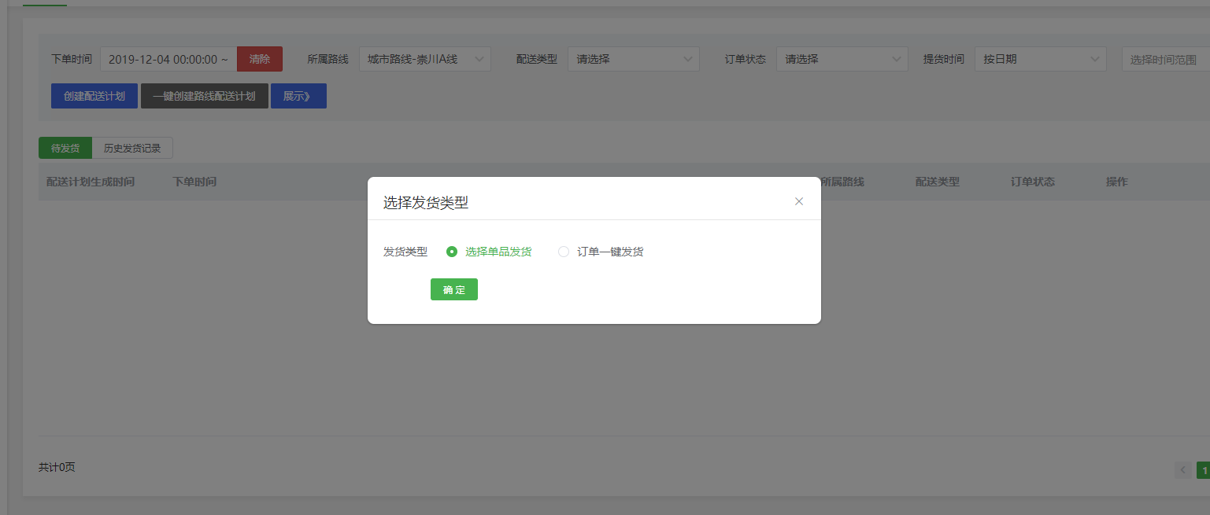Click the 订单状态 table column header
The image size is (1210, 515).
pos(1032,182)
